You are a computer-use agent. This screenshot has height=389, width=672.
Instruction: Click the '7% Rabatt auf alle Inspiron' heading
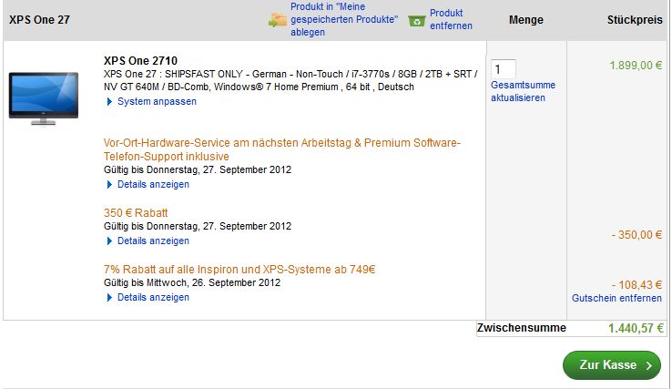[x=239, y=270]
